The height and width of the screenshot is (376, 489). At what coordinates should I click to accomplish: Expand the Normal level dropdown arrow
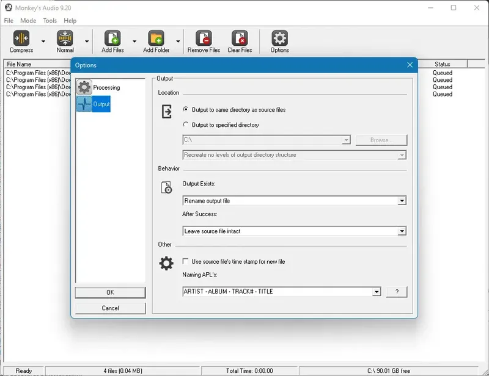87,41
